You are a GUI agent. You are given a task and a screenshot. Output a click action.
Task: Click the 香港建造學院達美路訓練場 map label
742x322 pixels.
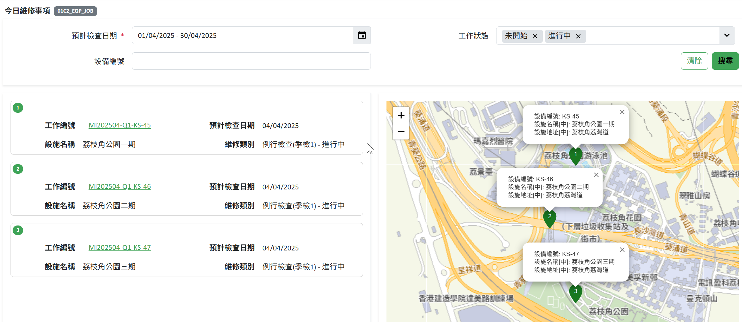point(466,298)
